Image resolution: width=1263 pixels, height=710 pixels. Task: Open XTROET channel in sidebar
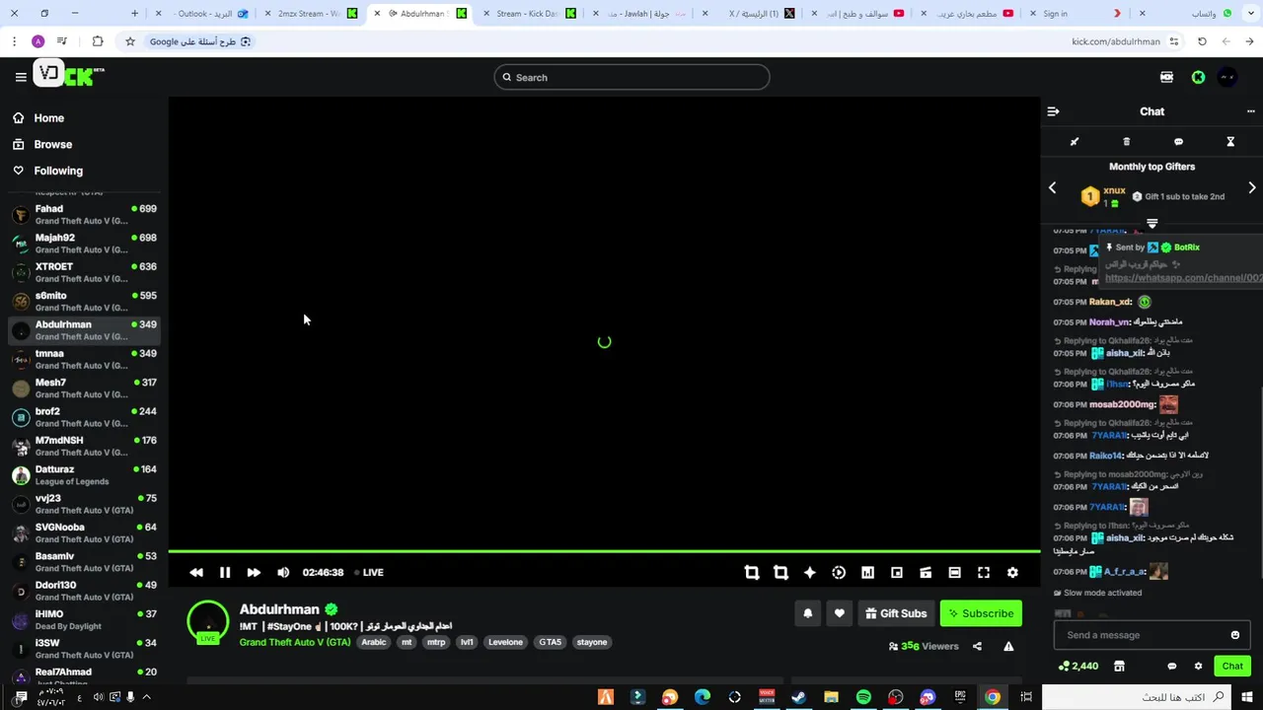point(84,273)
